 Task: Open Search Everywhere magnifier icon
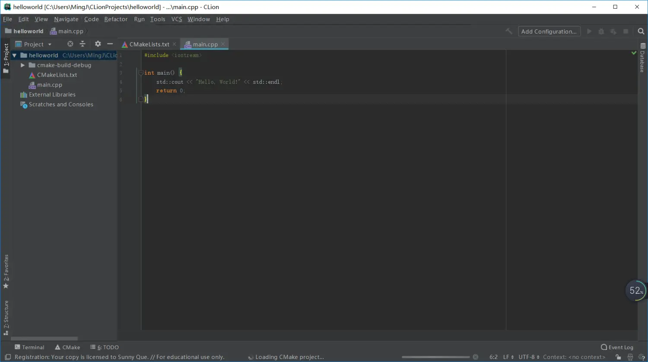click(641, 31)
